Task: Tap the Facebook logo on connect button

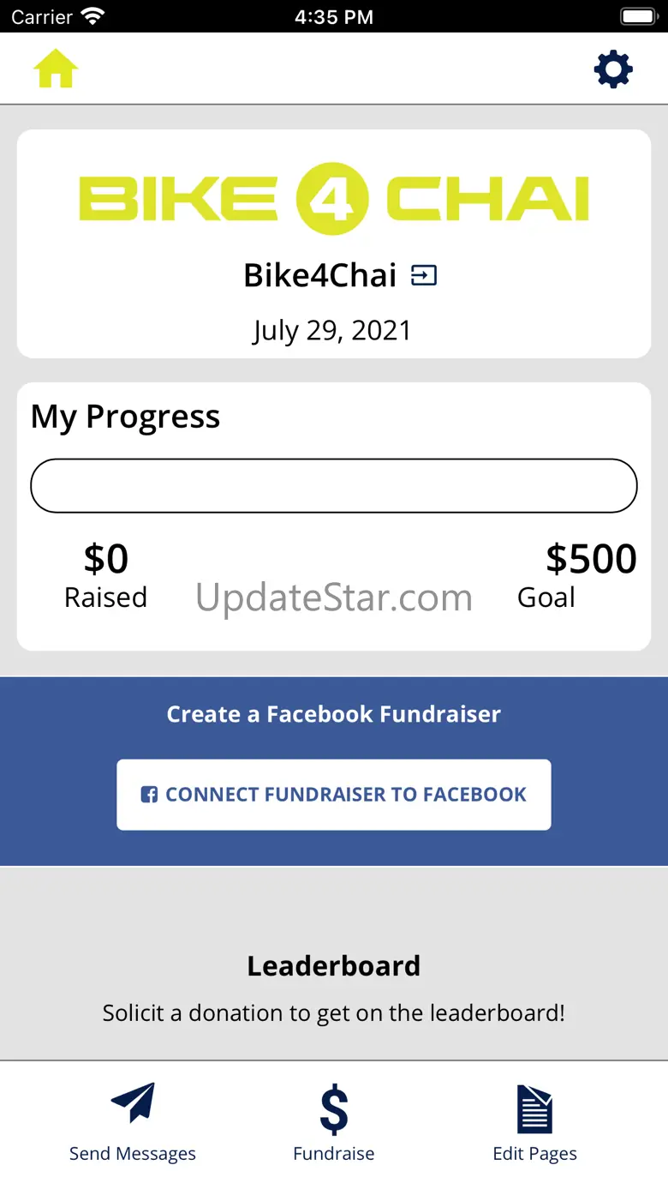Action: [x=149, y=795]
